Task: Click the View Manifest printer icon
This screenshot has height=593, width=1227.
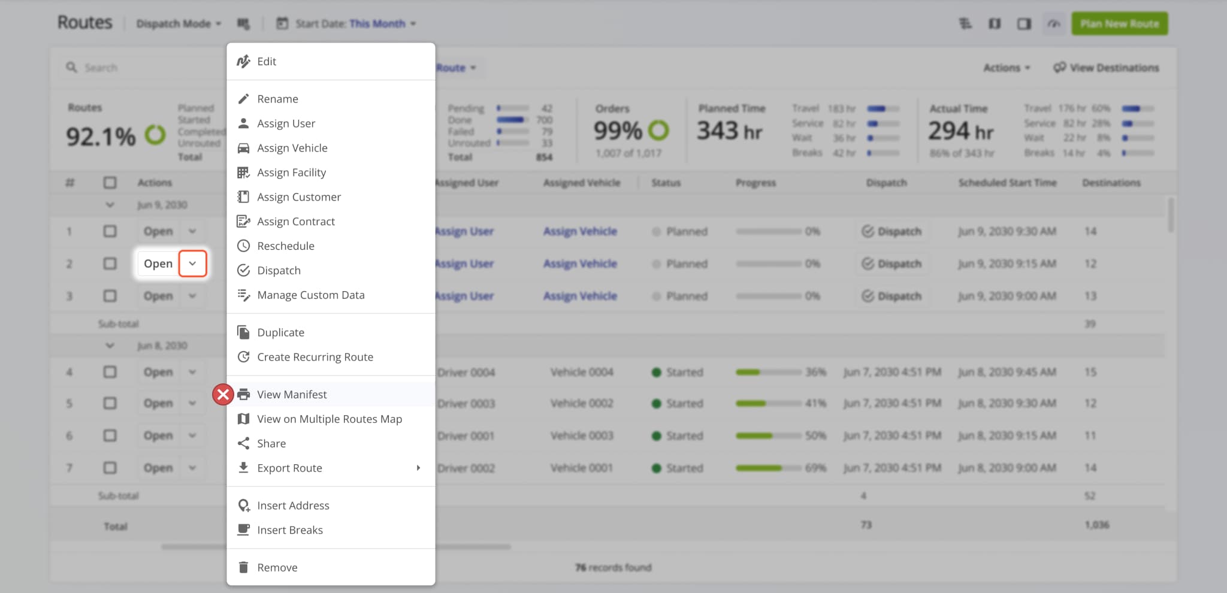Action: [x=244, y=394]
